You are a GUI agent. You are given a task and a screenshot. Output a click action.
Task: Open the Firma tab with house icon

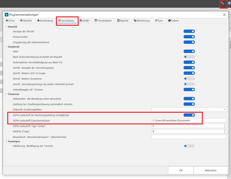click(x=10, y=21)
